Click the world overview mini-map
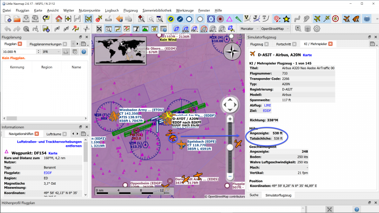This screenshot has width=379, height=213. click(x=120, y=51)
